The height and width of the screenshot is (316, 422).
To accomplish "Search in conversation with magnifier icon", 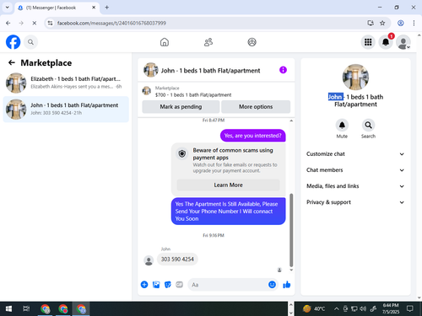I will pyautogui.click(x=368, y=126).
